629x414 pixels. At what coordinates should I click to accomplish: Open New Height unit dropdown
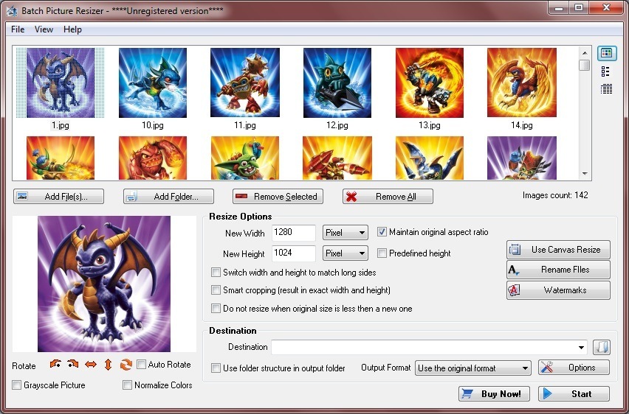click(346, 253)
